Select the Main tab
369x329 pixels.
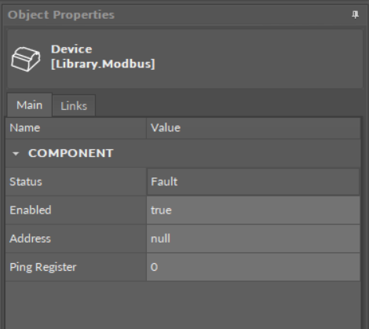click(x=29, y=105)
